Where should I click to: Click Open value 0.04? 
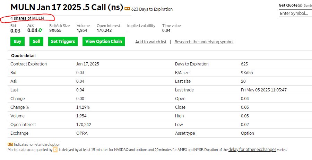(245, 99)
